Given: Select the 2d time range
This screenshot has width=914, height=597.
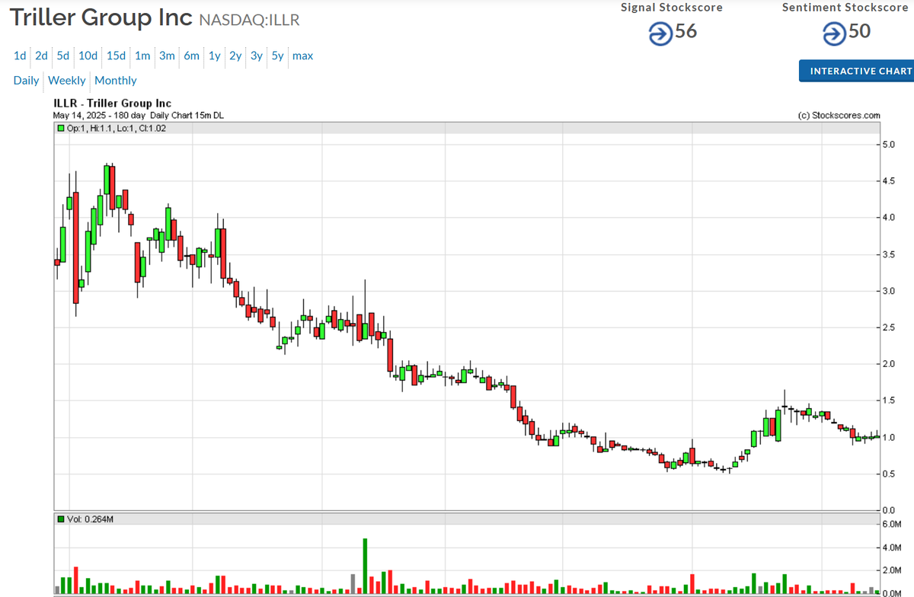Looking at the screenshot, I should (41, 56).
